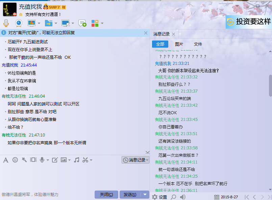
Task: Send a window shake nudge
Action: tap(33, 160)
